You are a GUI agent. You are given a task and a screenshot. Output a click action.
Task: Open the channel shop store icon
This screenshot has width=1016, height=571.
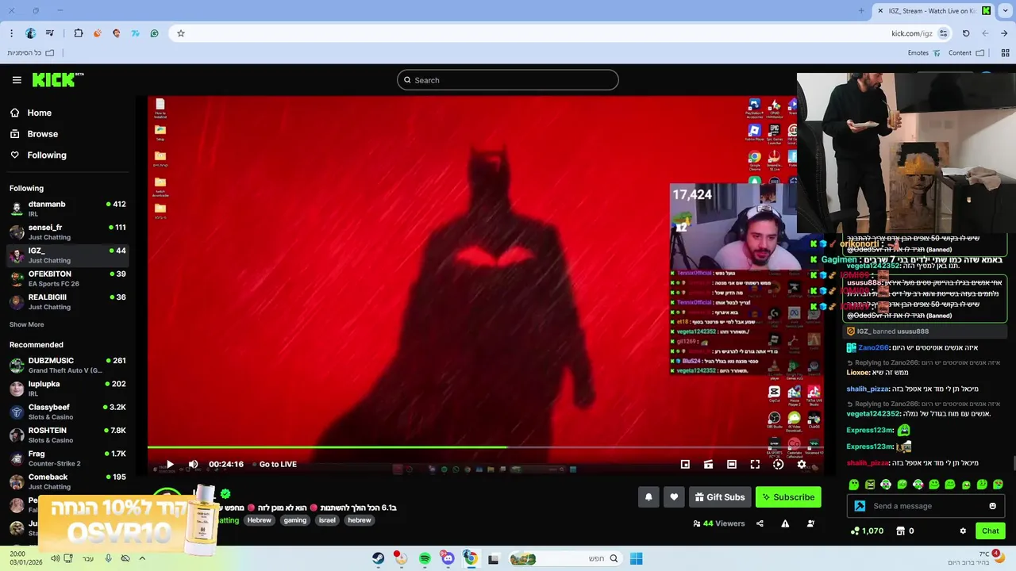click(x=900, y=531)
